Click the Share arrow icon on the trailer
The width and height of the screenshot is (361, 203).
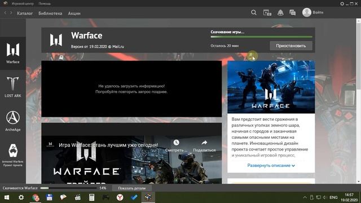[x=204, y=143]
